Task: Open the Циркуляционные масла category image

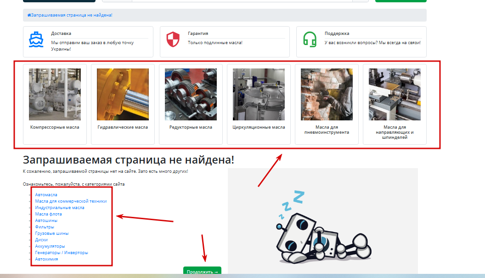Action: 259,94
